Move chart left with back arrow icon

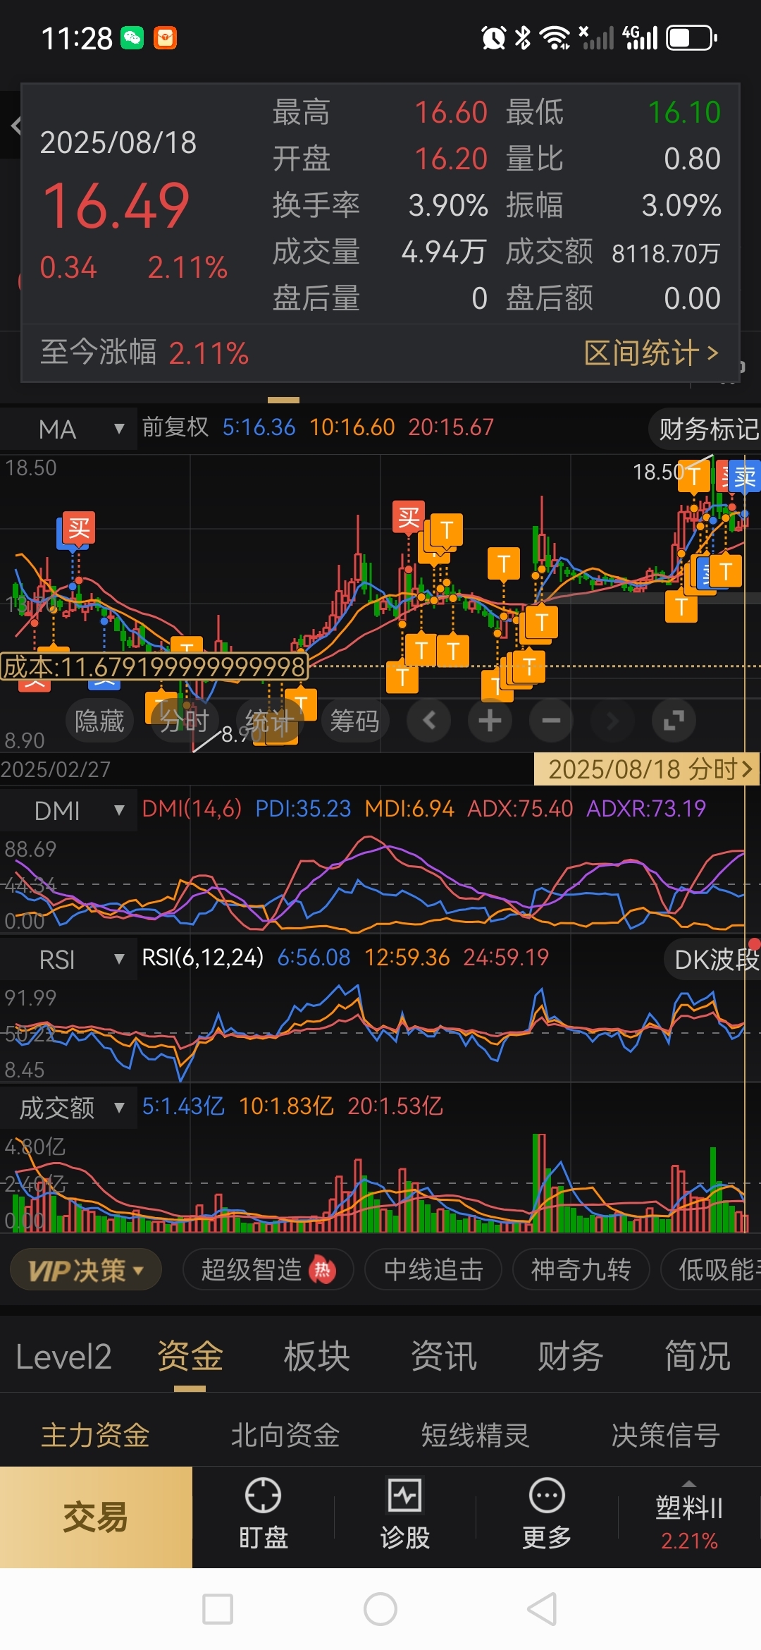click(x=429, y=720)
